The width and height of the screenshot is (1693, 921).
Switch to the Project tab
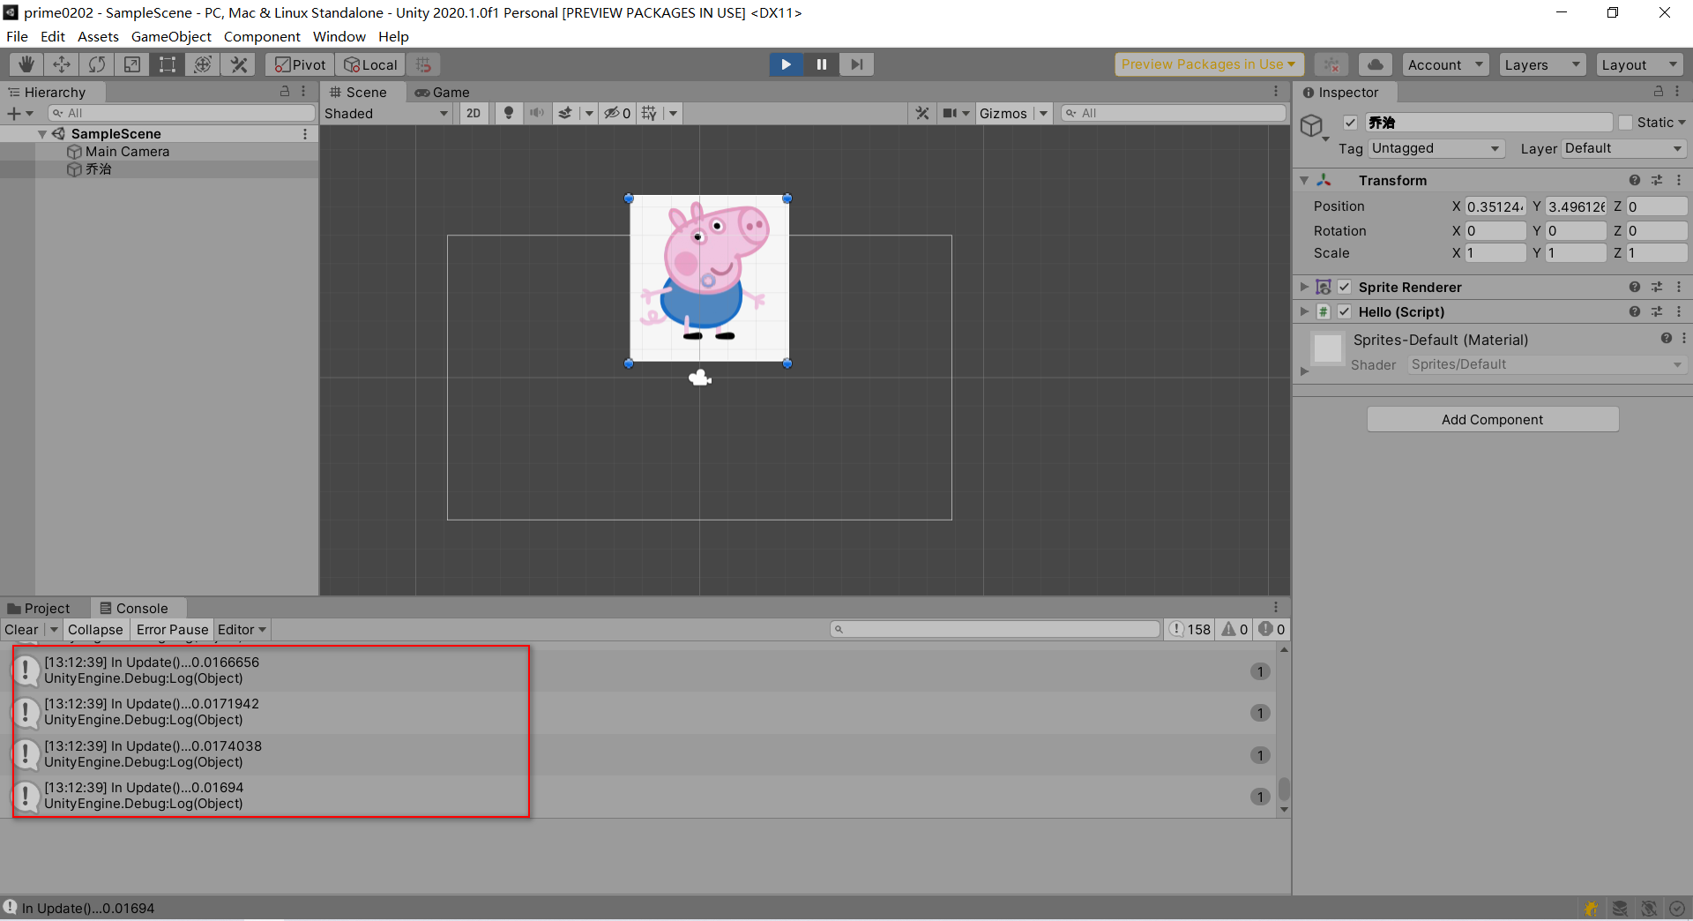coord(40,608)
